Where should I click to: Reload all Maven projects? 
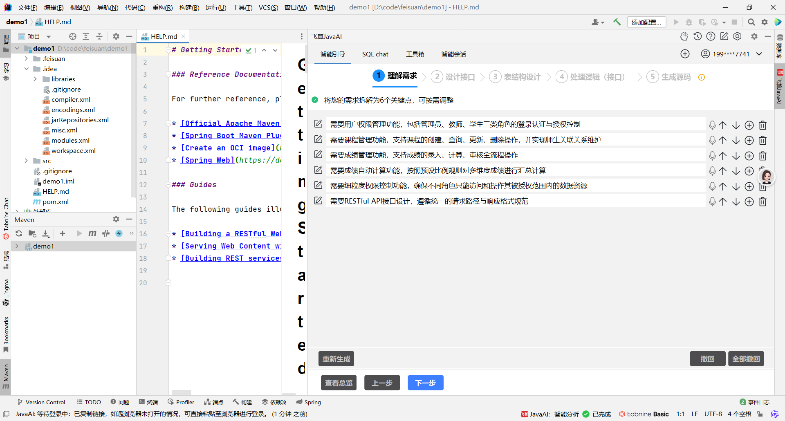[x=19, y=233]
